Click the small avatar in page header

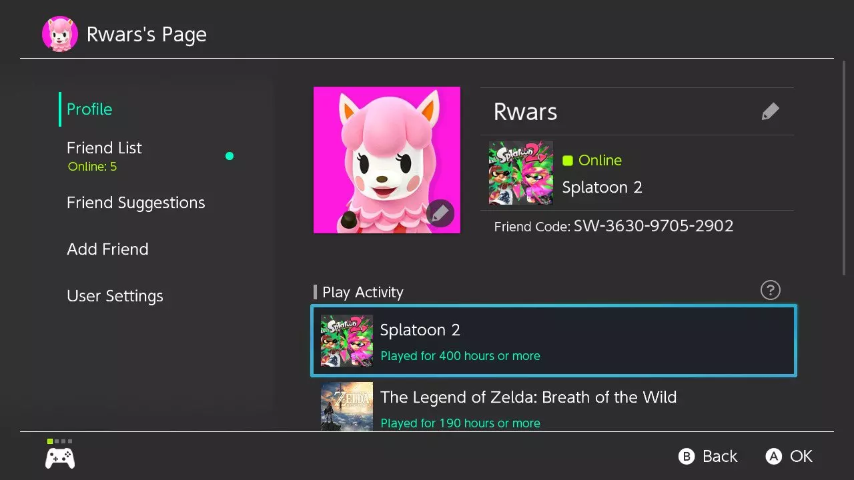pyautogui.click(x=60, y=34)
